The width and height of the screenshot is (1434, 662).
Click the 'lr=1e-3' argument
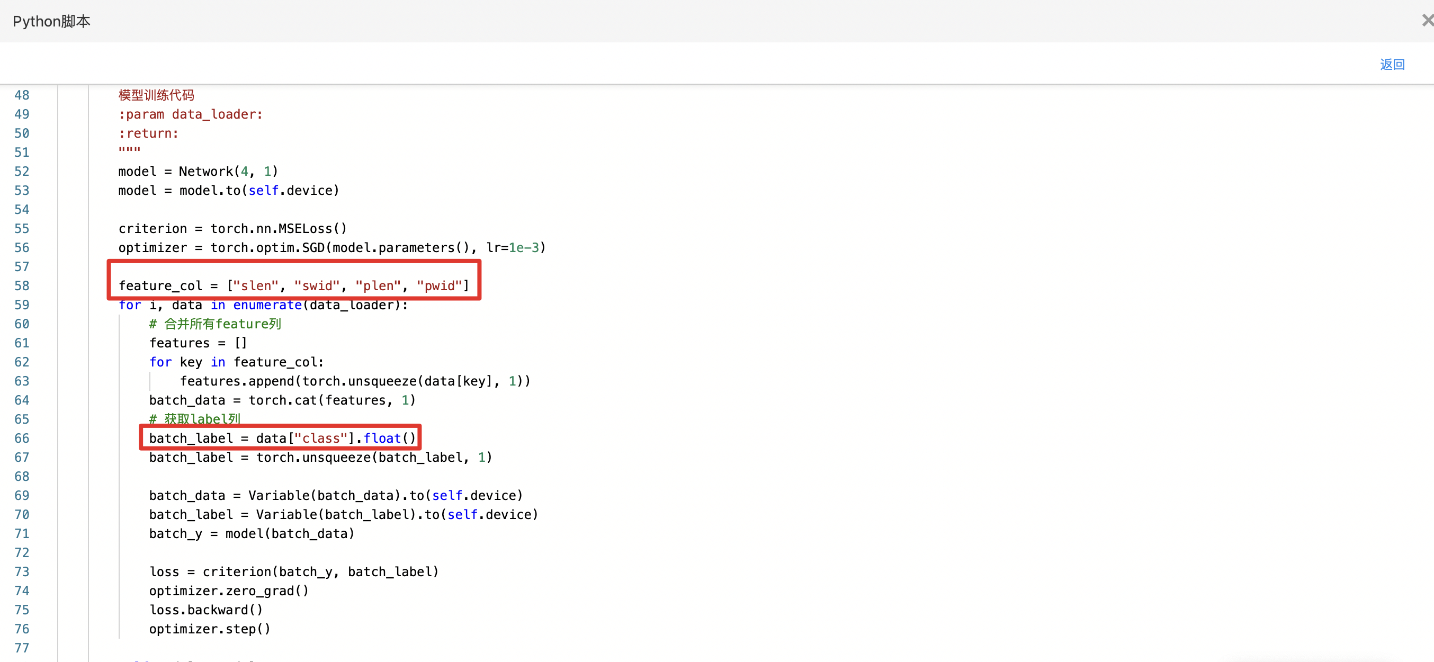click(512, 248)
